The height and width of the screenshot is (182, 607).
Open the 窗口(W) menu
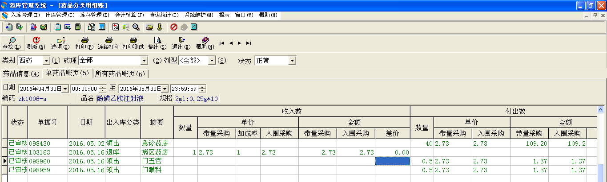point(244,15)
